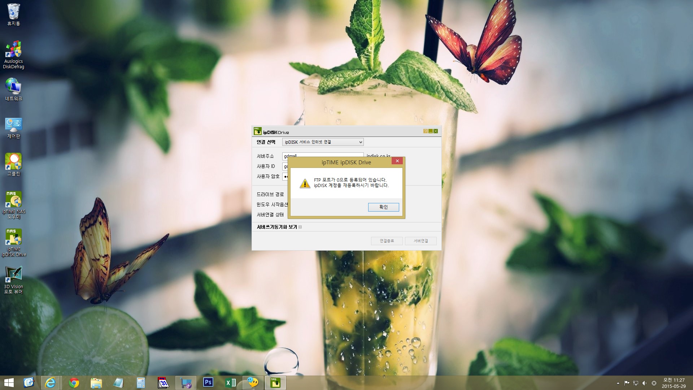Open the Action Center flag tray icon
The height and width of the screenshot is (390, 693).
(x=627, y=383)
